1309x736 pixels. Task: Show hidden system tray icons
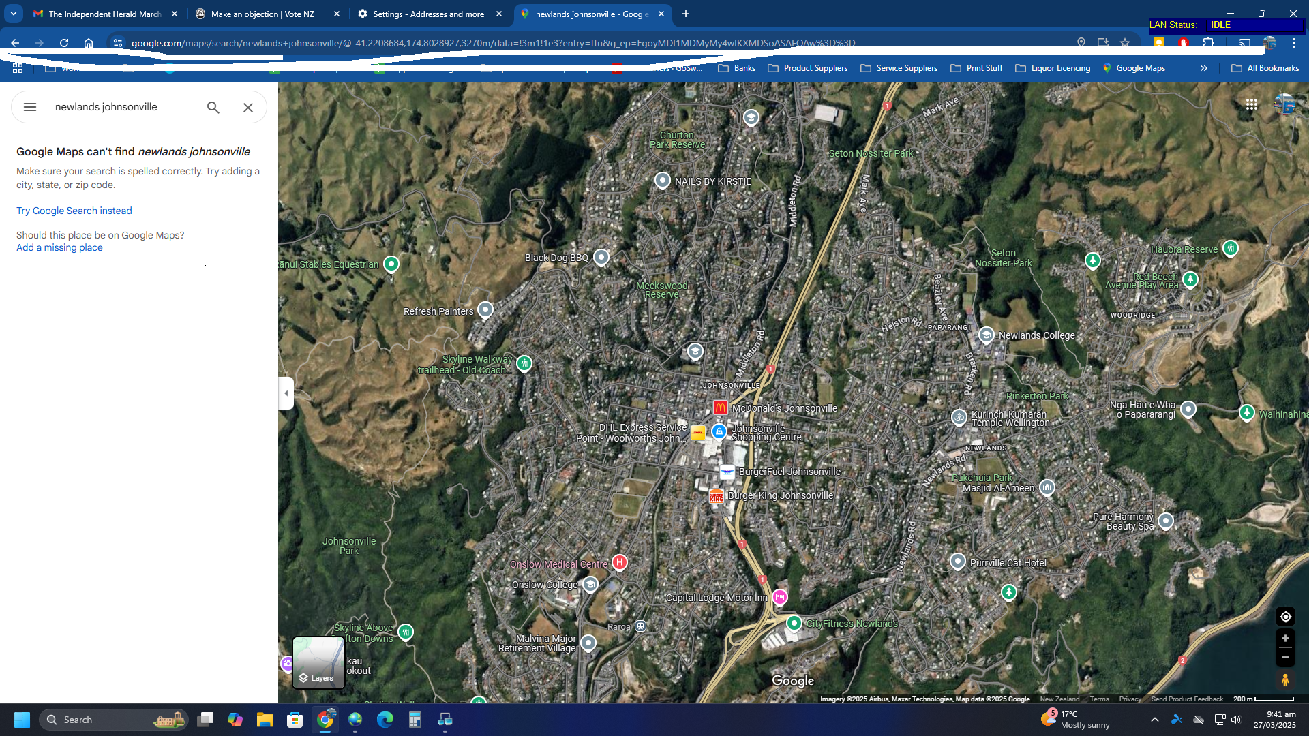click(1154, 720)
